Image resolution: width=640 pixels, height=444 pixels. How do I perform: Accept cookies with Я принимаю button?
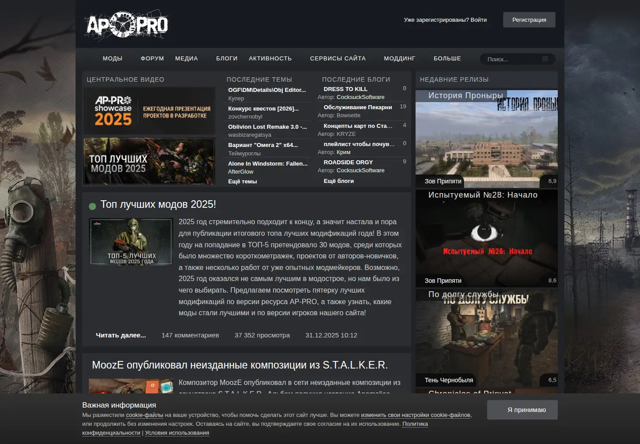coord(522,410)
